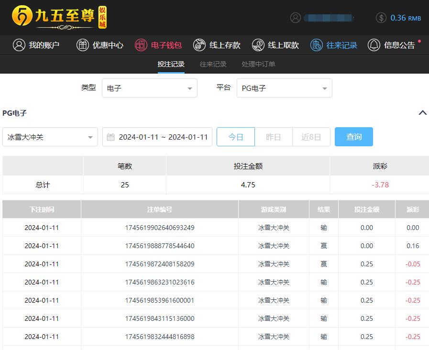The height and width of the screenshot is (350, 429).
Task: Go to 线上取款 page
Action: (x=275, y=45)
